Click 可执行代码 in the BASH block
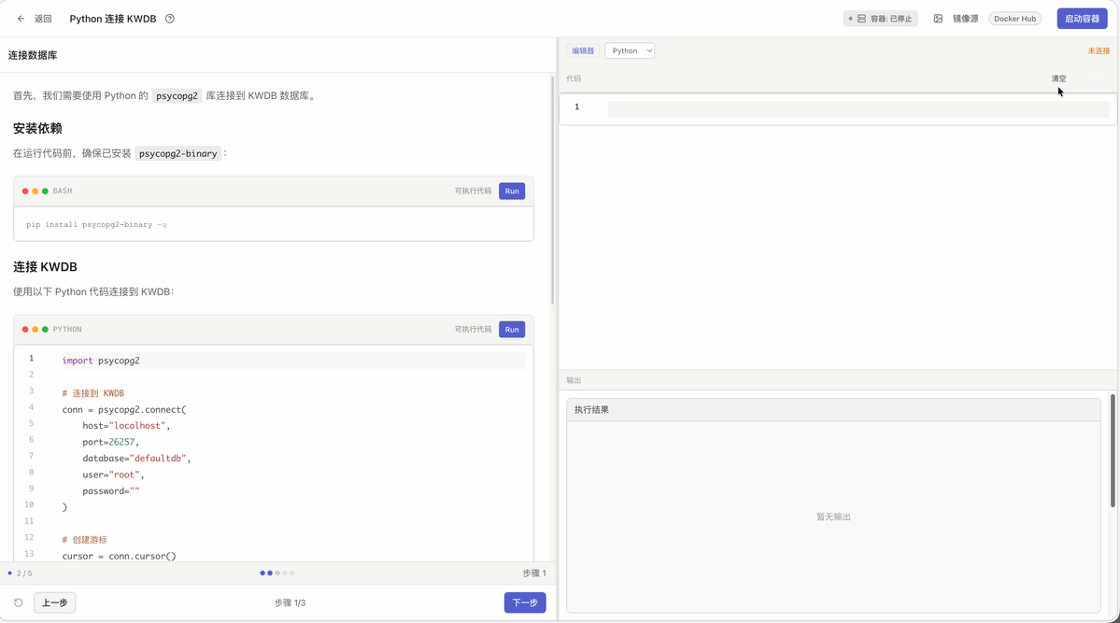 (473, 191)
